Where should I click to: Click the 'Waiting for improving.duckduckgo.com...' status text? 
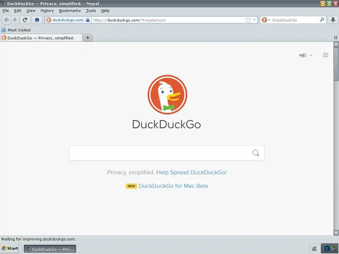tap(39, 239)
